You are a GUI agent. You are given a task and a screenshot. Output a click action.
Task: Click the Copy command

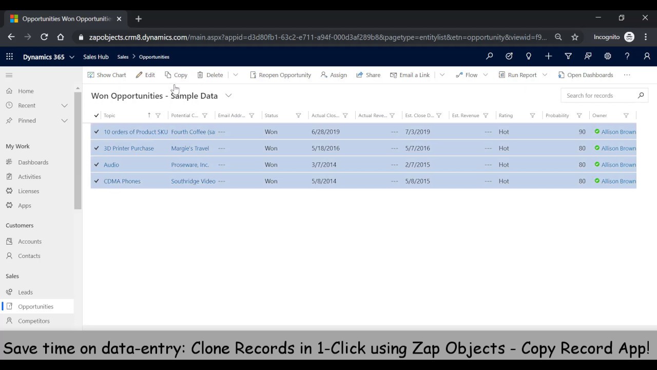176,75
